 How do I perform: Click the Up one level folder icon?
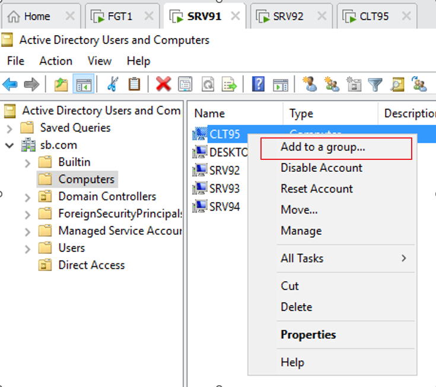[61, 84]
